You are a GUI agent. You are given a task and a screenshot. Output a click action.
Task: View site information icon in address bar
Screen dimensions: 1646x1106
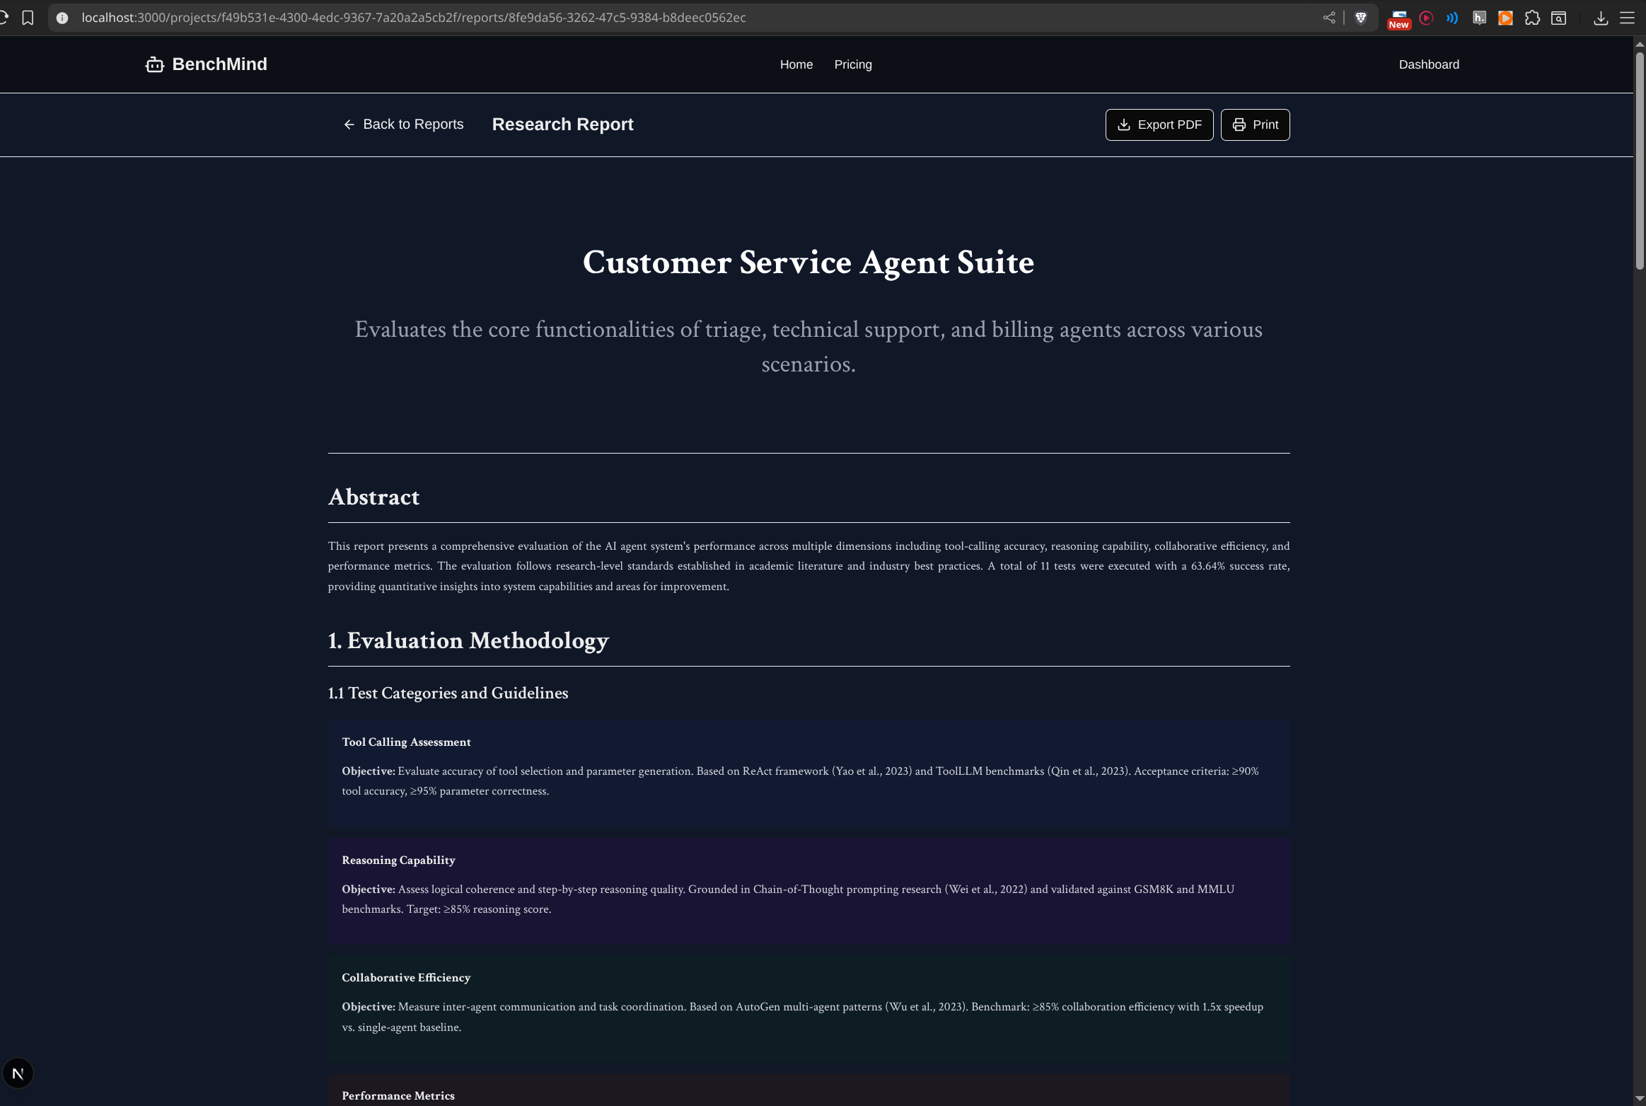[62, 18]
